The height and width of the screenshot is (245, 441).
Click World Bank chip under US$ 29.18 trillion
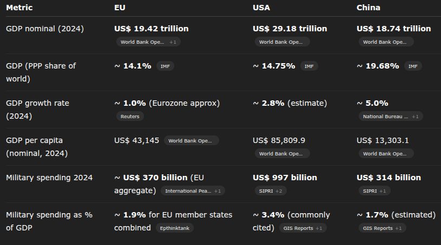282,42
